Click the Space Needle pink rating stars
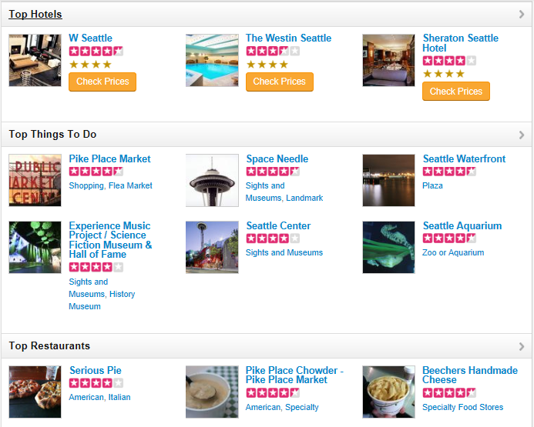This screenshot has height=427, width=534. (x=273, y=172)
